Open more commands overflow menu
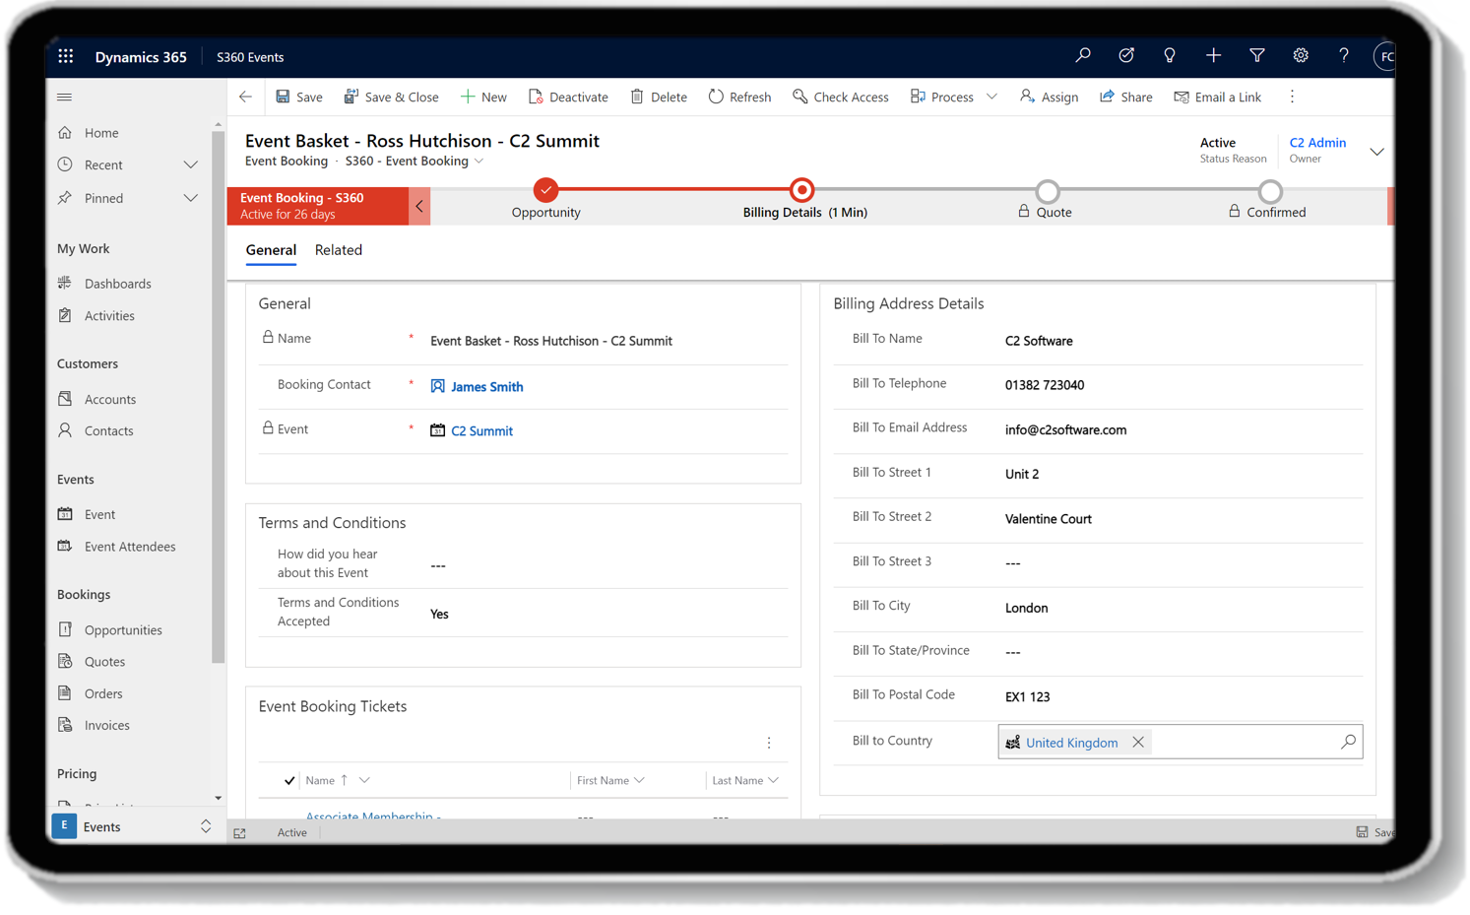The image size is (1470, 915). pos(1292,97)
